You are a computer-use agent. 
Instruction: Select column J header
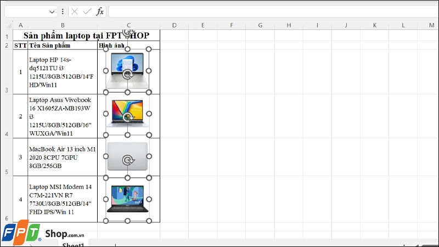click(346, 25)
